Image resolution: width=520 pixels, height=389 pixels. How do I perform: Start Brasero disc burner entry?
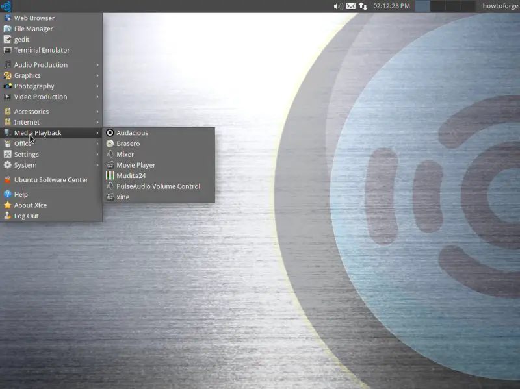159,144
